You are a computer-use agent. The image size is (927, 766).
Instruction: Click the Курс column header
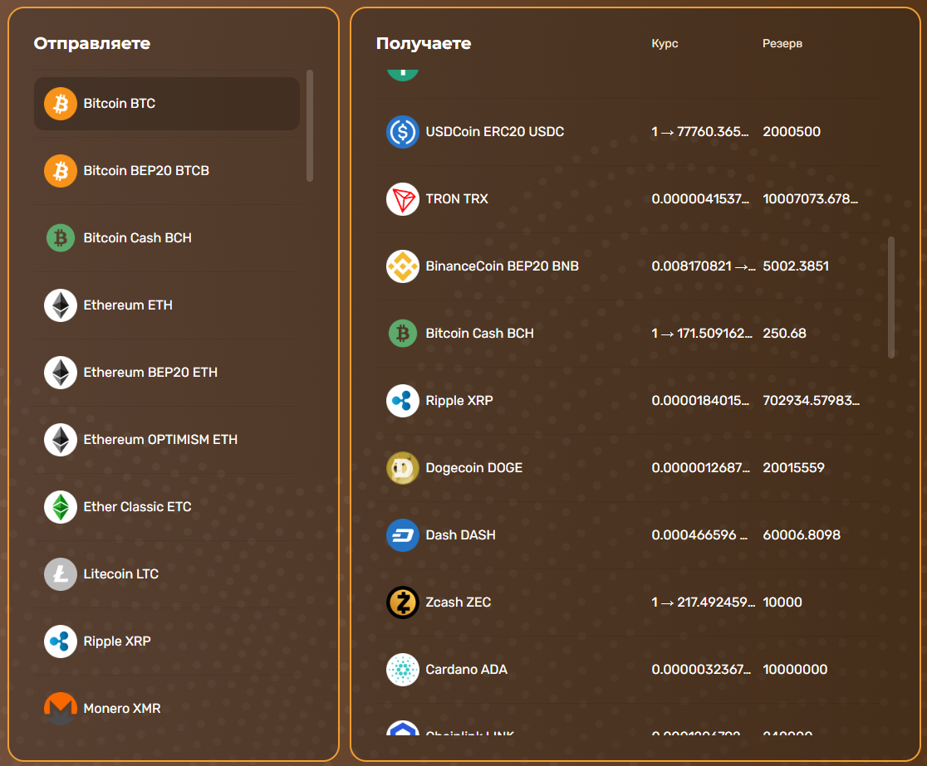(x=665, y=44)
